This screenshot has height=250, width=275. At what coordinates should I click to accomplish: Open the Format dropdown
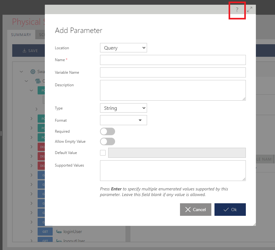pos(123,120)
